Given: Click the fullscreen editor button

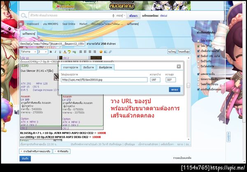Looking at the screenshot, I should [172, 52].
